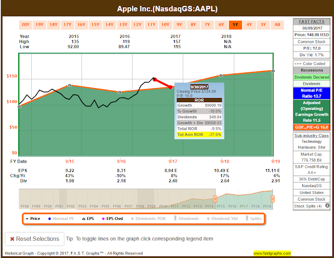Click the 9/17 FY date label
The width and height of the screenshot is (334, 258).
click(x=173, y=162)
